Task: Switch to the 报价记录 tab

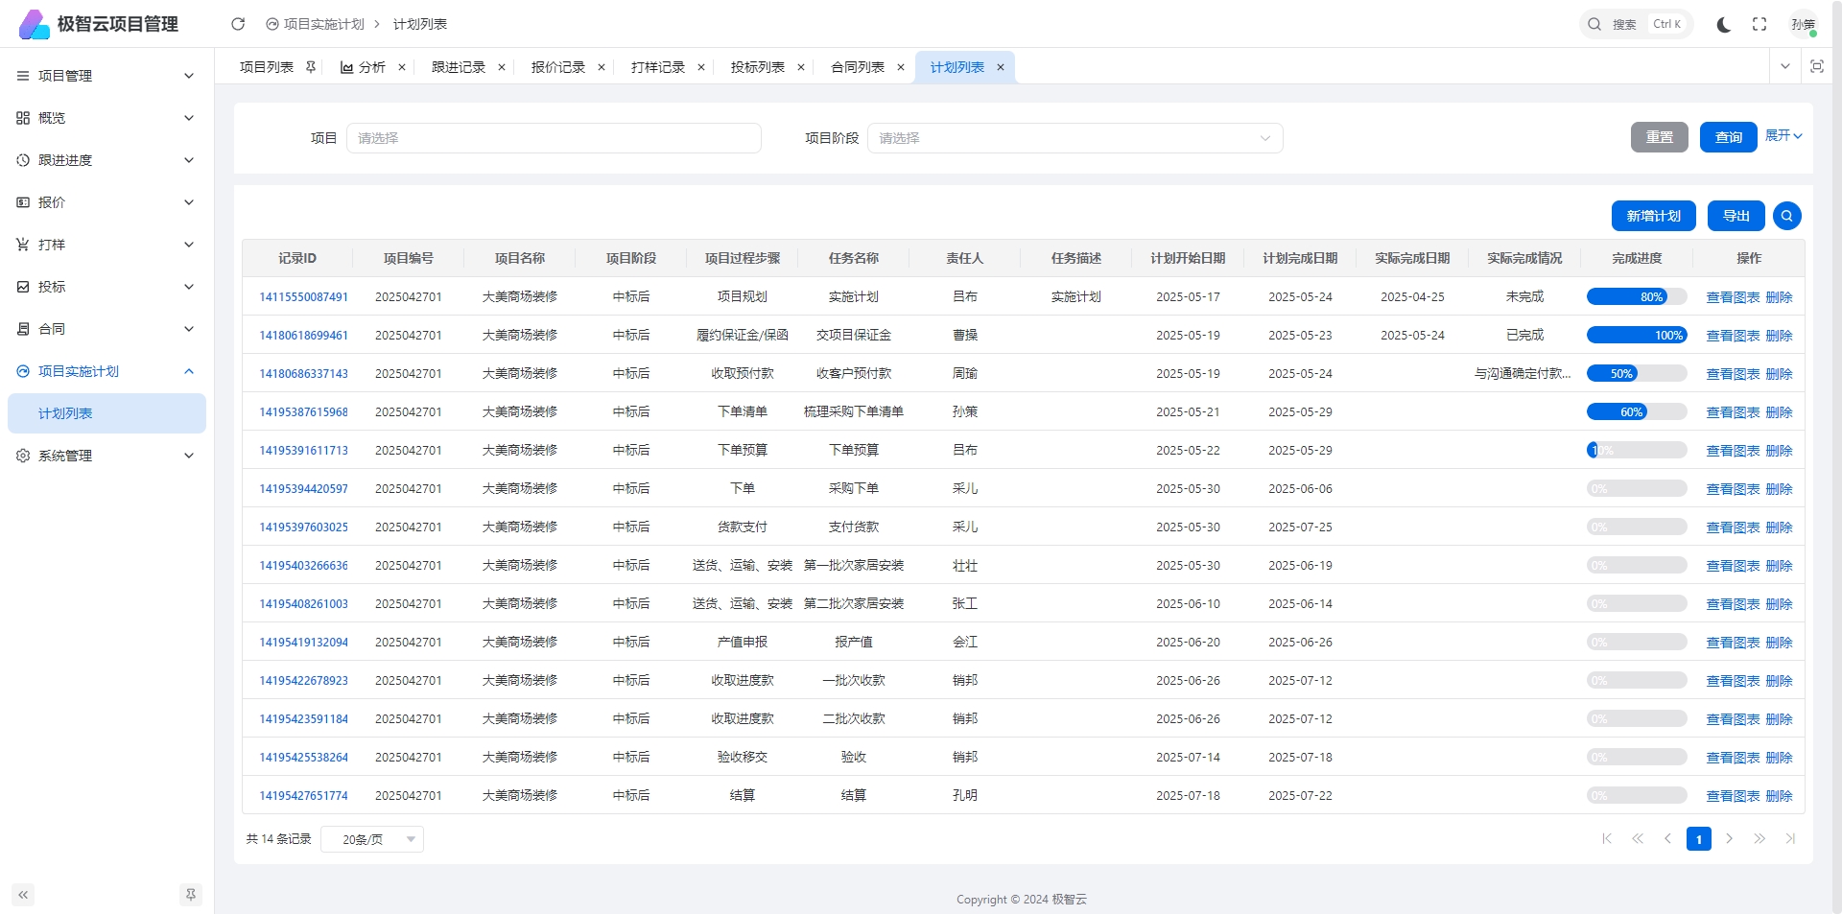Action: pos(557,67)
